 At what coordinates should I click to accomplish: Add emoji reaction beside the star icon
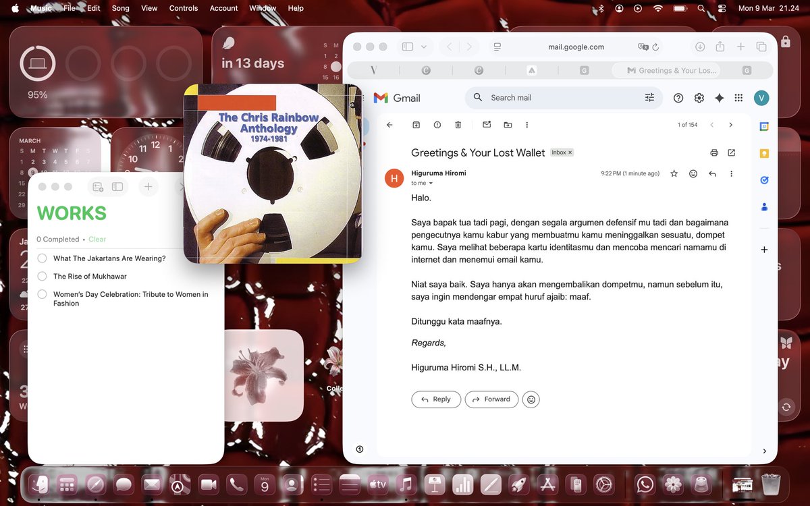(x=693, y=173)
